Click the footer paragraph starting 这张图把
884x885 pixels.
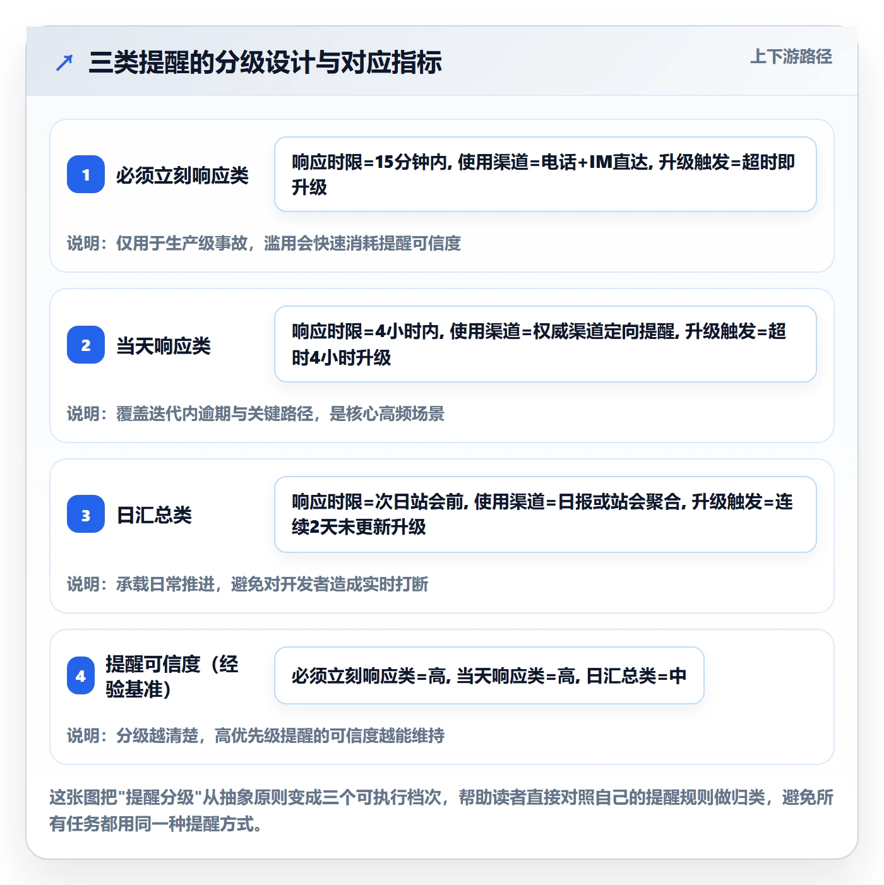click(441, 811)
